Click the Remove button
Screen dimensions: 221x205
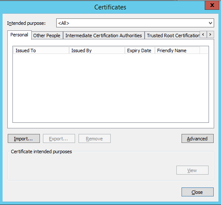tap(94, 139)
